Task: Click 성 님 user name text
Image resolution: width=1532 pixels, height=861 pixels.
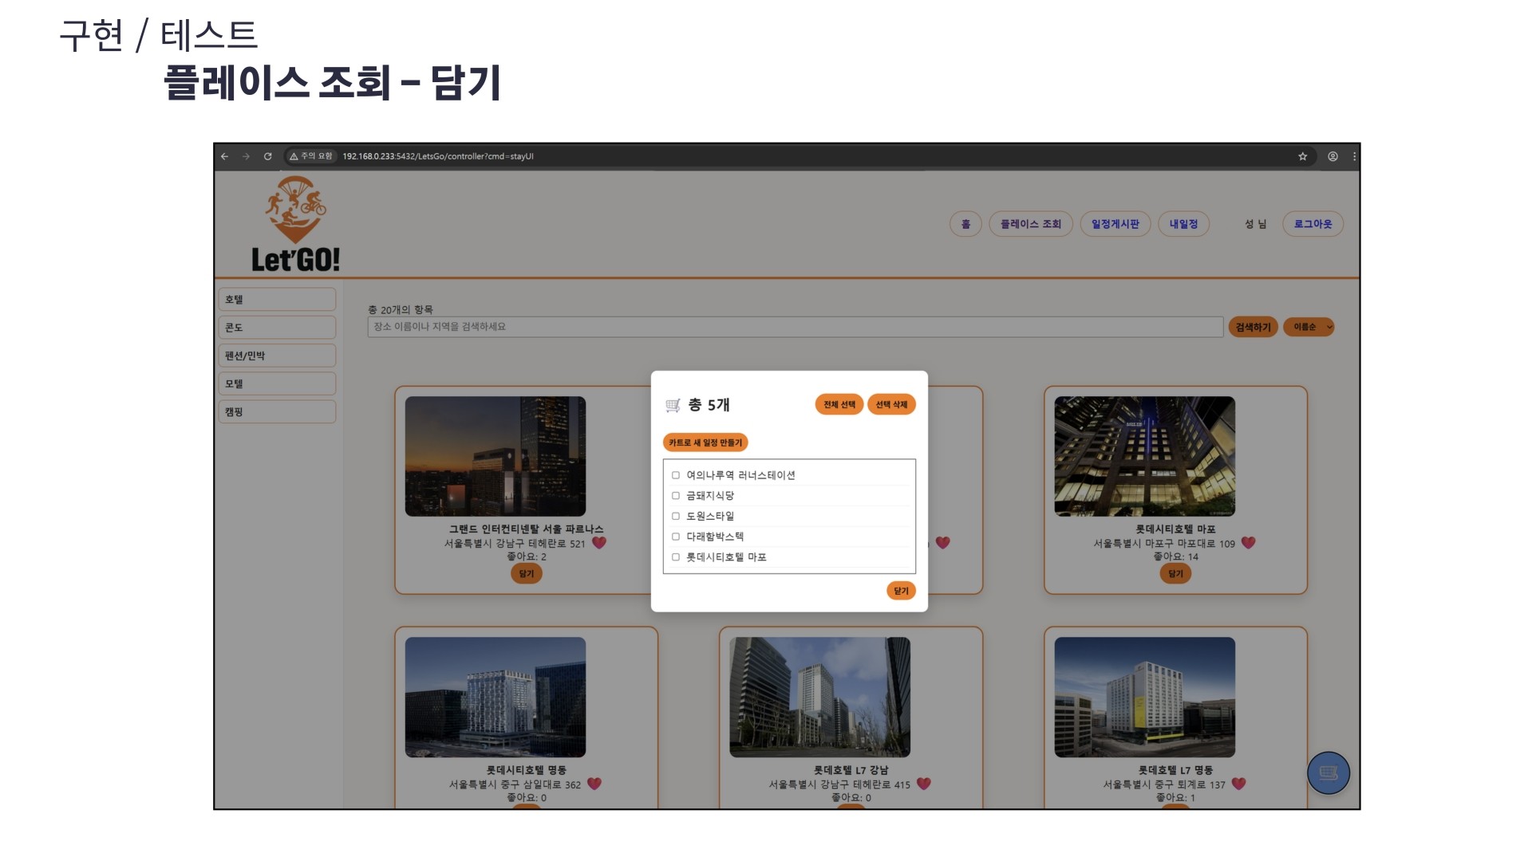Action: (x=1255, y=224)
